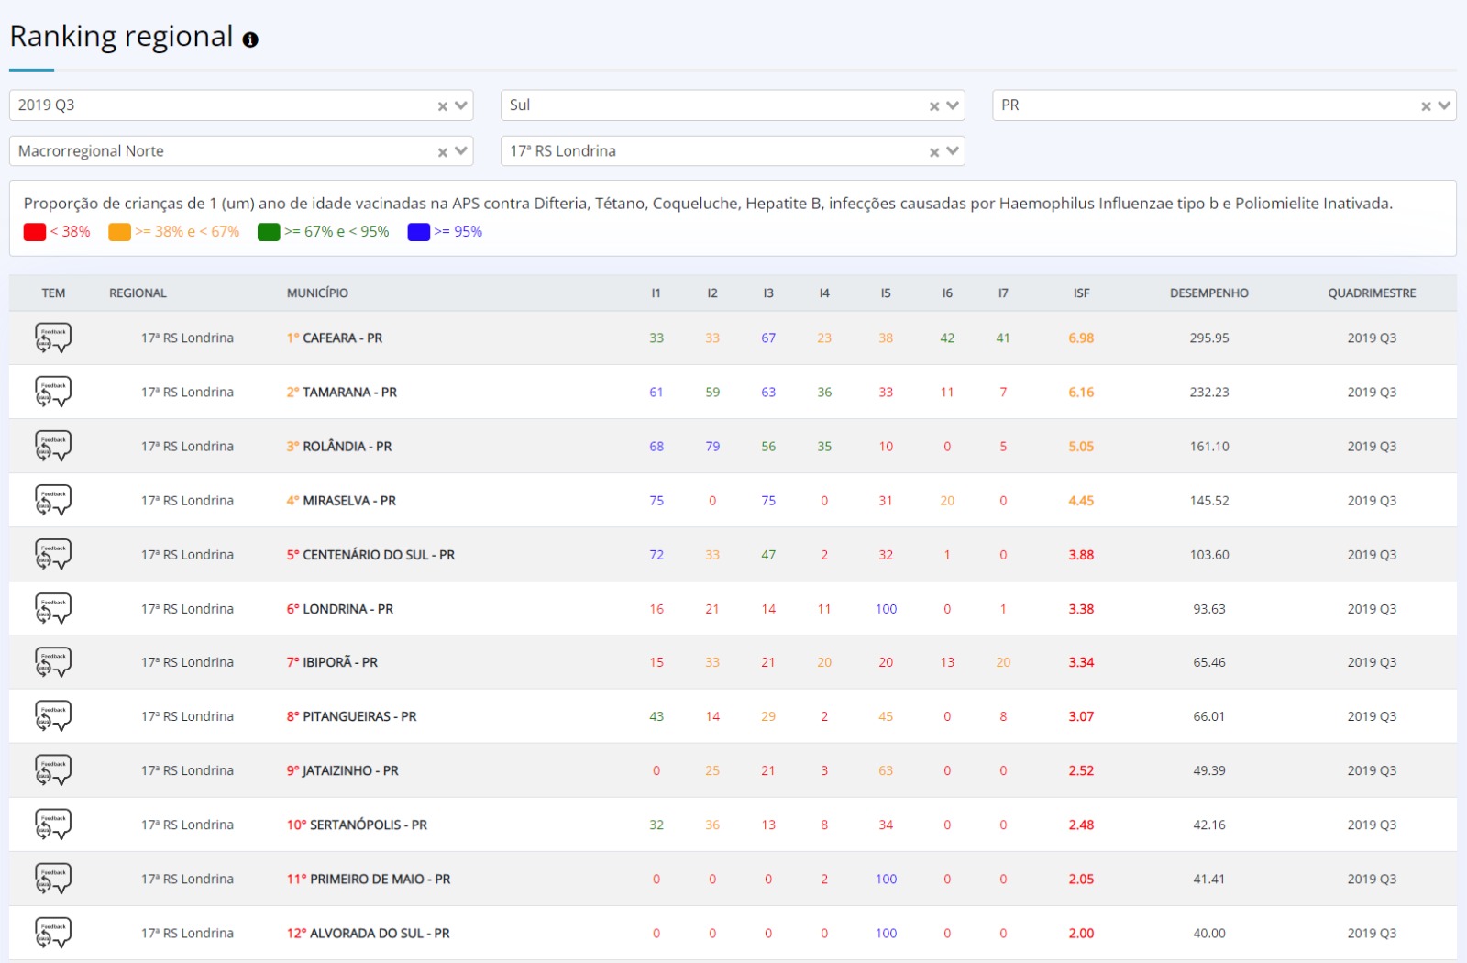Image resolution: width=1467 pixels, height=963 pixels.
Task: Expand the PR state dropdown
Action: coord(1444,105)
